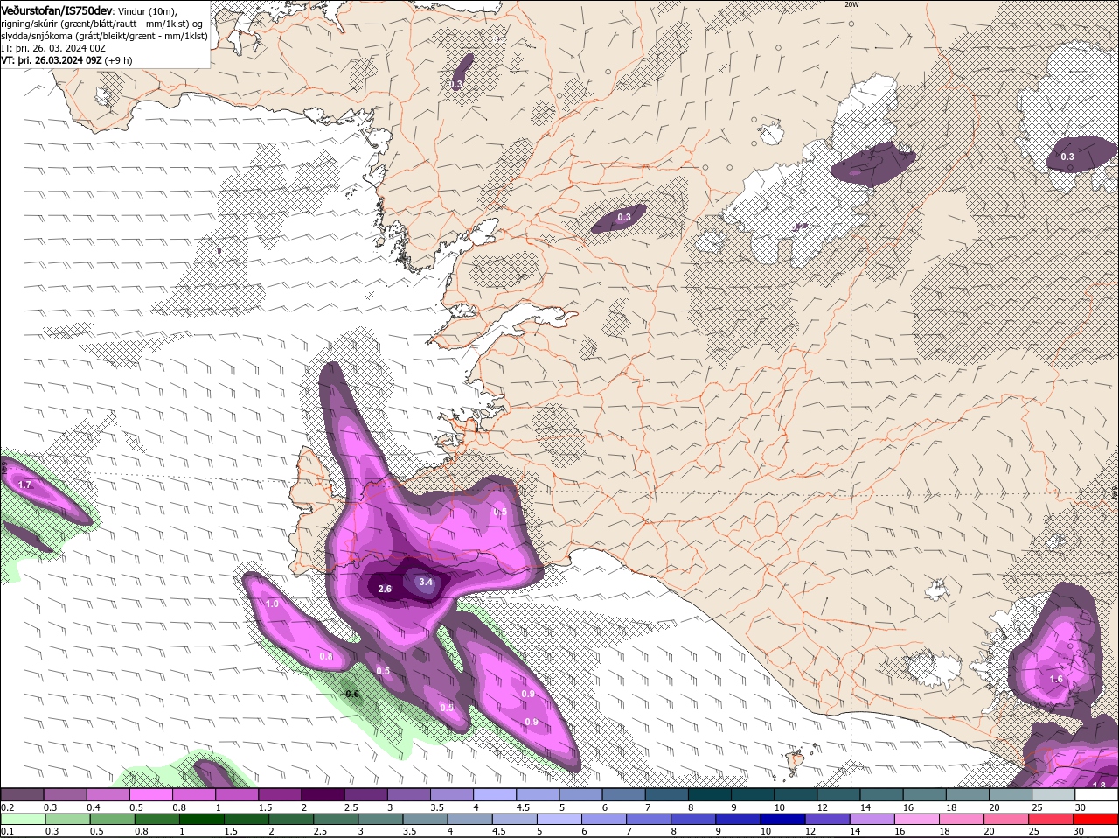Image resolution: width=1119 pixels, height=838 pixels.
Task: Click the bright red legend swatch labeled 30
Action: pyautogui.click(x=1096, y=819)
